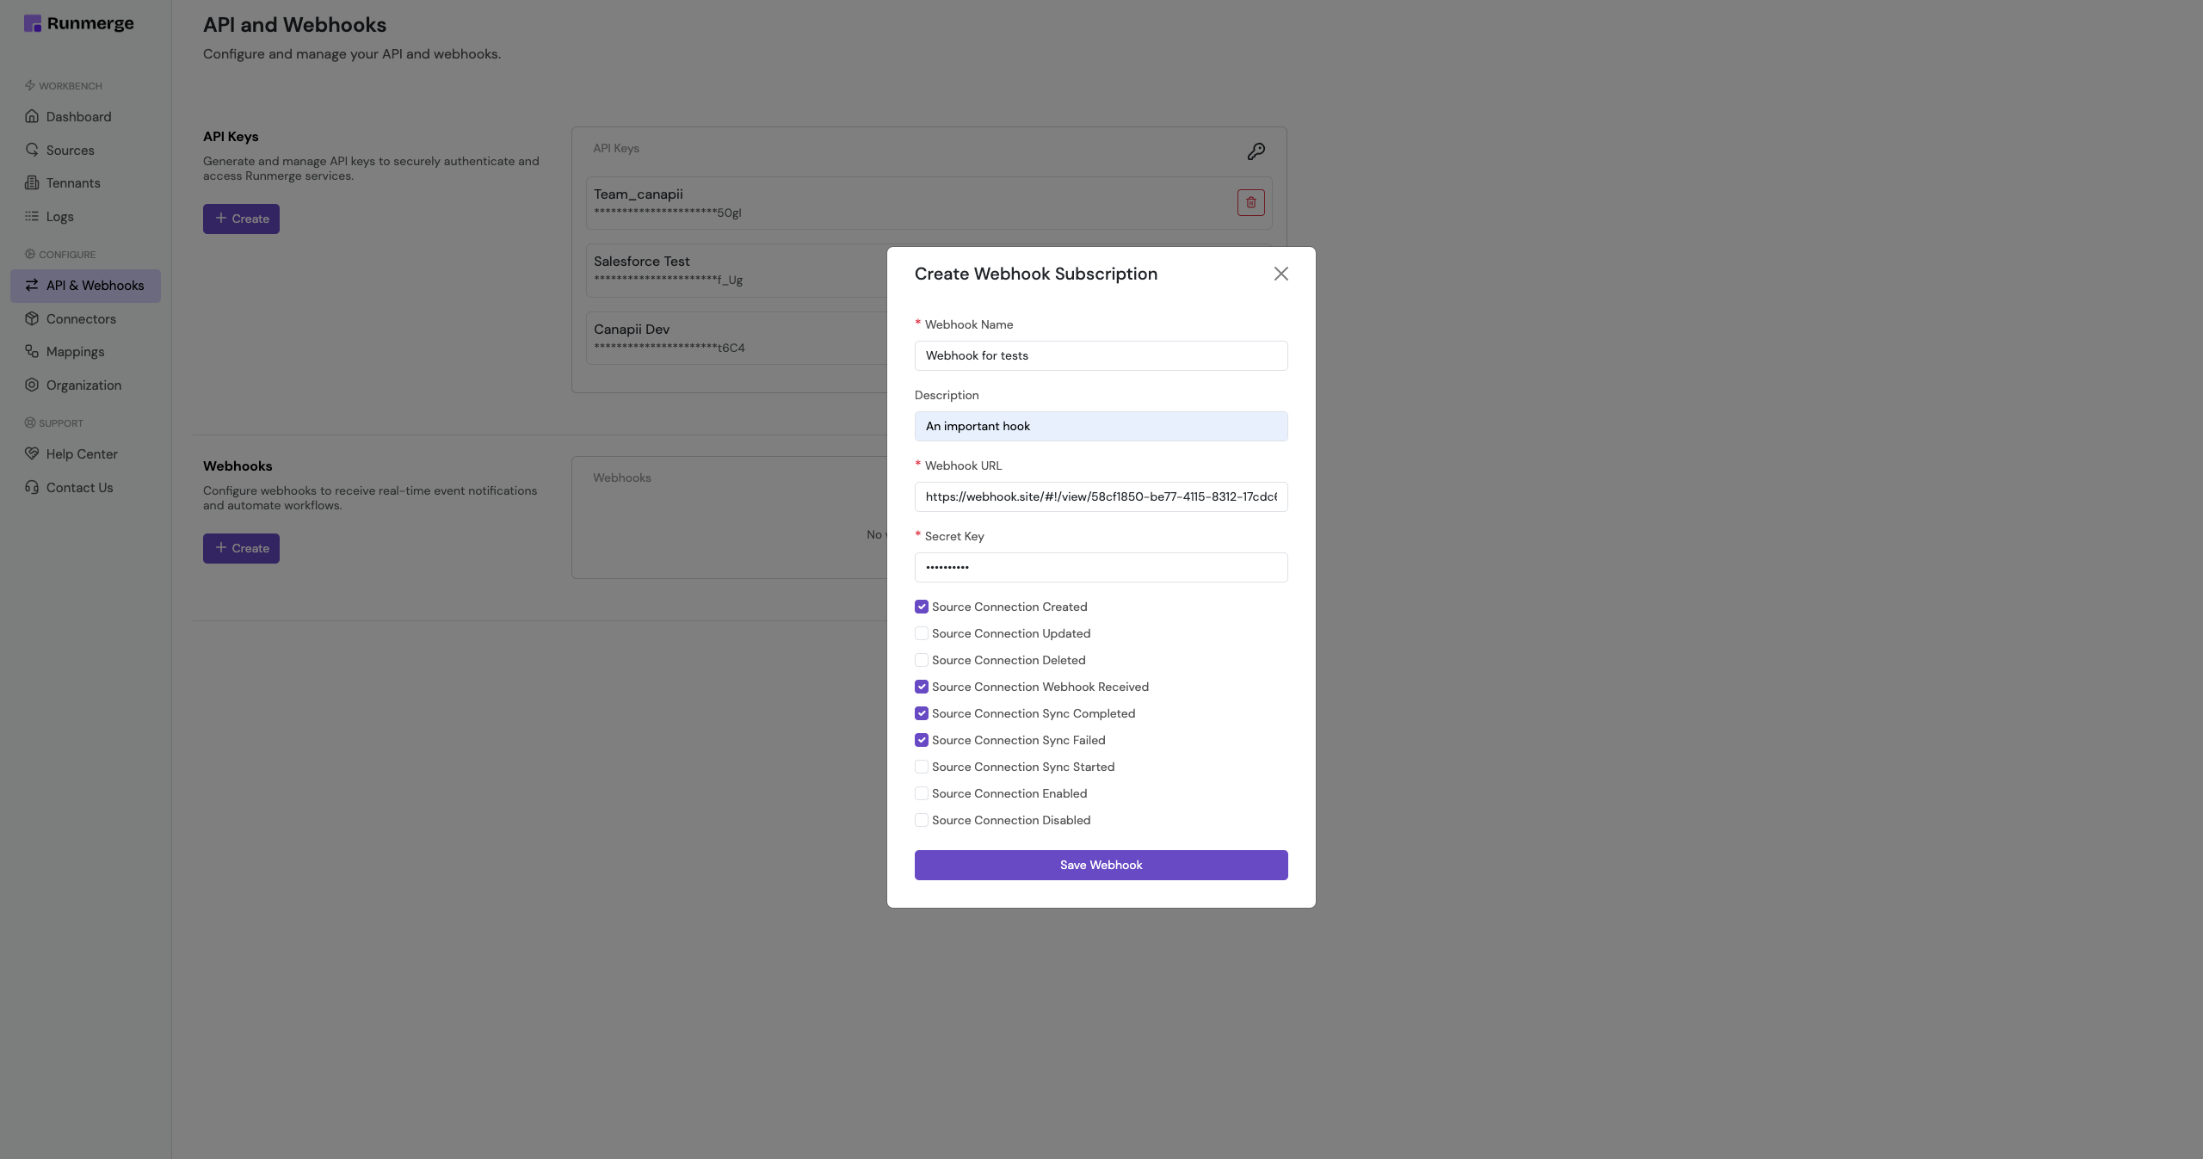Open the Tennants section
This screenshot has width=2203, height=1159.
click(x=73, y=182)
